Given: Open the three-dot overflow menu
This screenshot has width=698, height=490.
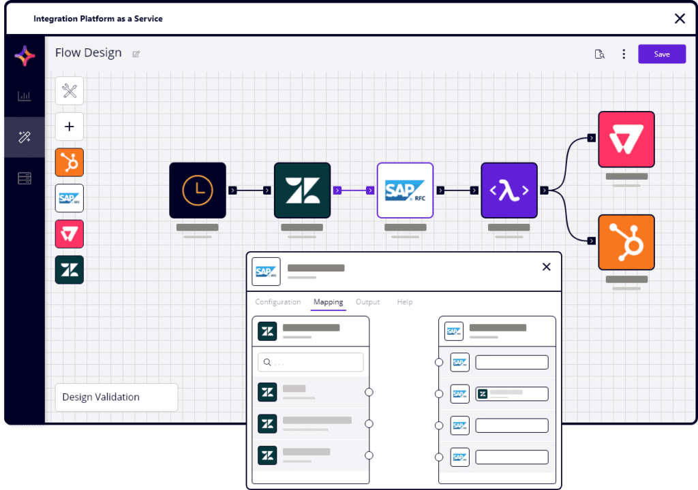Looking at the screenshot, I should tap(624, 53).
